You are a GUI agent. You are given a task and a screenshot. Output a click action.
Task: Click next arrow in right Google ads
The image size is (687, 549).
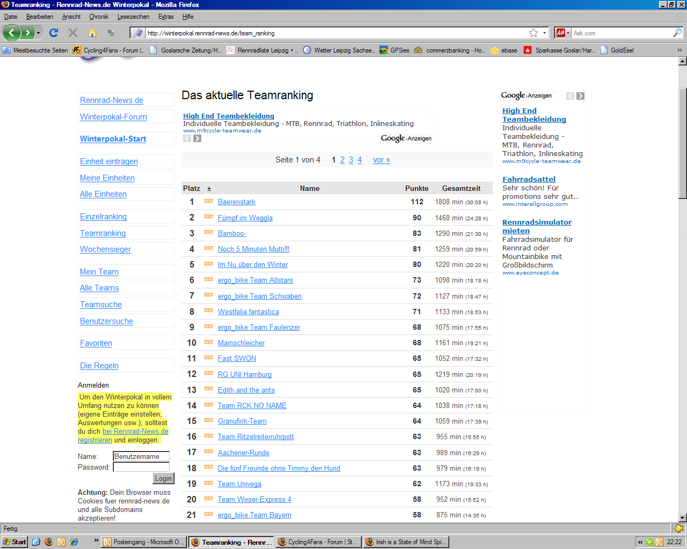pyautogui.click(x=580, y=96)
